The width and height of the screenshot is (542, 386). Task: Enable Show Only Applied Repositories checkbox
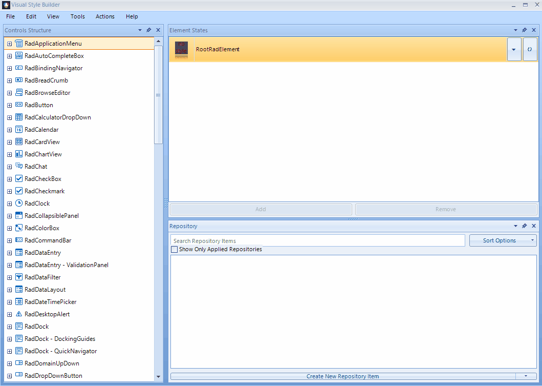pos(175,249)
